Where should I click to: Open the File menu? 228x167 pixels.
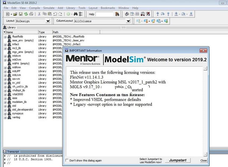coord(6,8)
